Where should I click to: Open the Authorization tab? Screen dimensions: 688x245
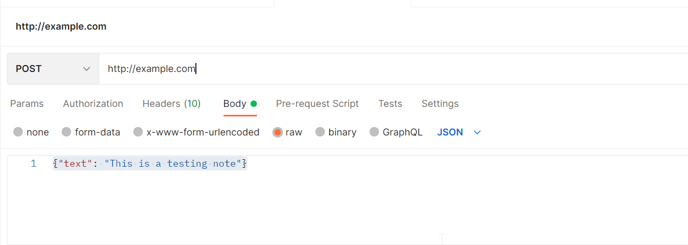point(93,104)
